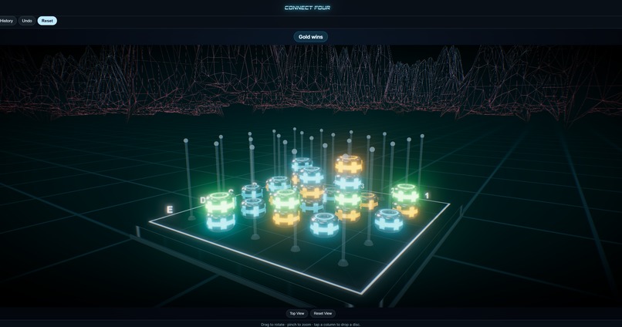Click the column label 1 on the board
The image size is (622, 327).
pyautogui.click(x=427, y=196)
